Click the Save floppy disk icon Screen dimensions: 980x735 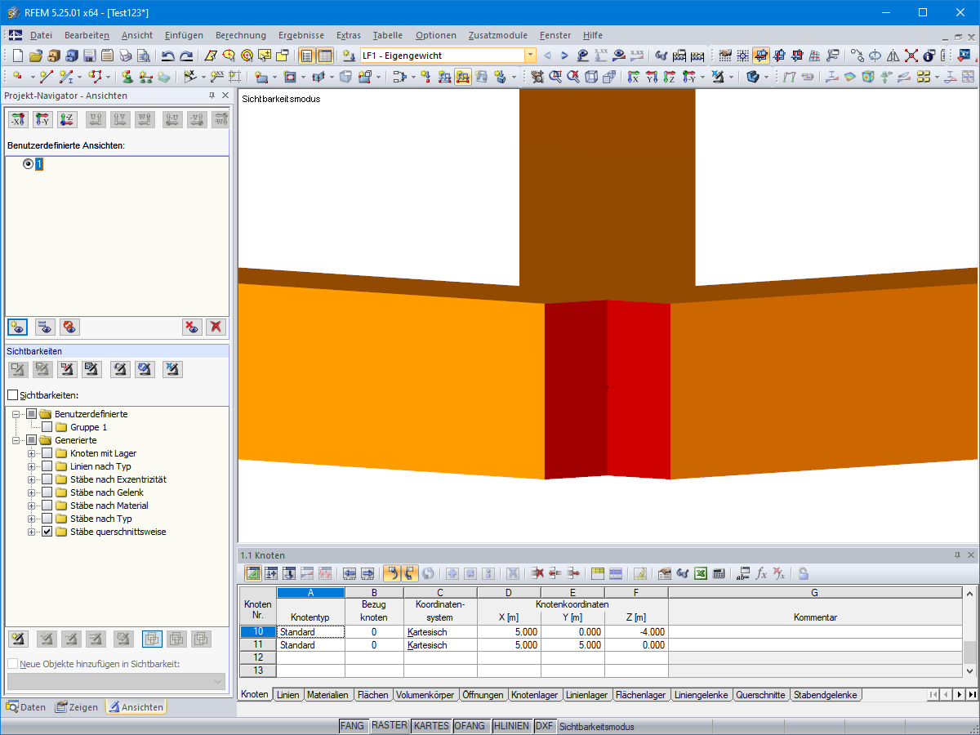pyautogui.click(x=90, y=56)
